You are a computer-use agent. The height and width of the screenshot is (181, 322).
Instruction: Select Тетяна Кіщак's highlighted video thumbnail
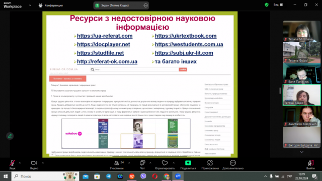(301, 95)
